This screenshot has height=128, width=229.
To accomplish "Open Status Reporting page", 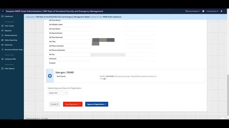I will pyautogui.click(x=11, y=40).
